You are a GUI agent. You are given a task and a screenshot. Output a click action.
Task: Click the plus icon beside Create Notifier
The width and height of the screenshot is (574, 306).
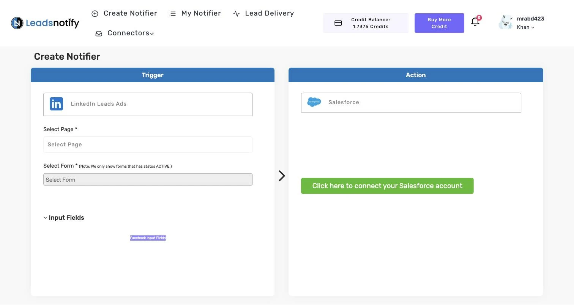95,14
